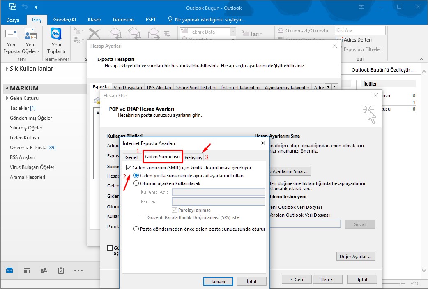
Task: Expand Sık Kullanılanlar section
Action: pyautogui.click(x=7, y=69)
